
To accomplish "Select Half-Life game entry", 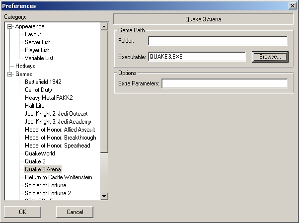I will click(x=34, y=106).
